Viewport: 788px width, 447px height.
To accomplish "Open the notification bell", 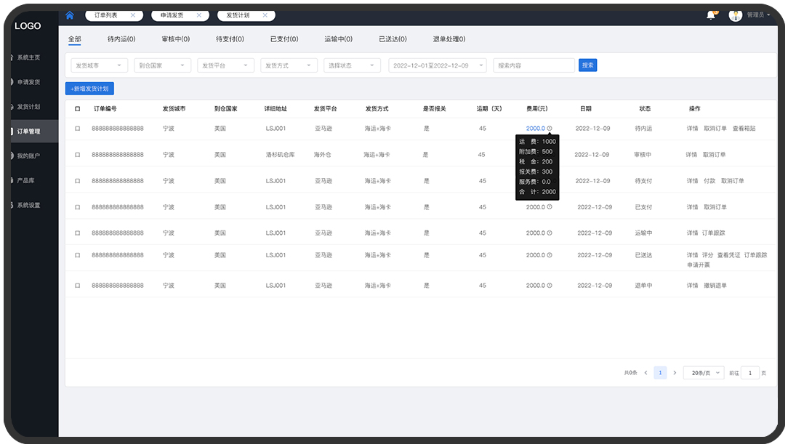I will (711, 15).
